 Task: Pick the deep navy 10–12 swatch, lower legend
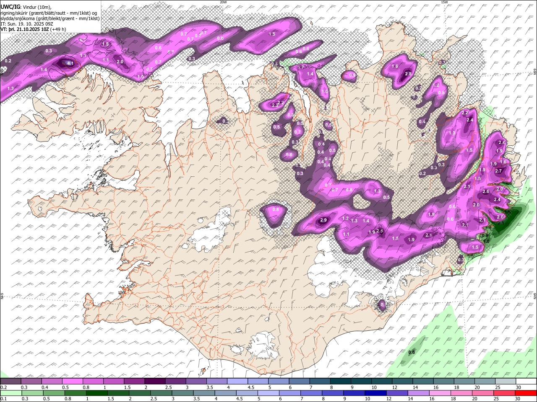375,393
